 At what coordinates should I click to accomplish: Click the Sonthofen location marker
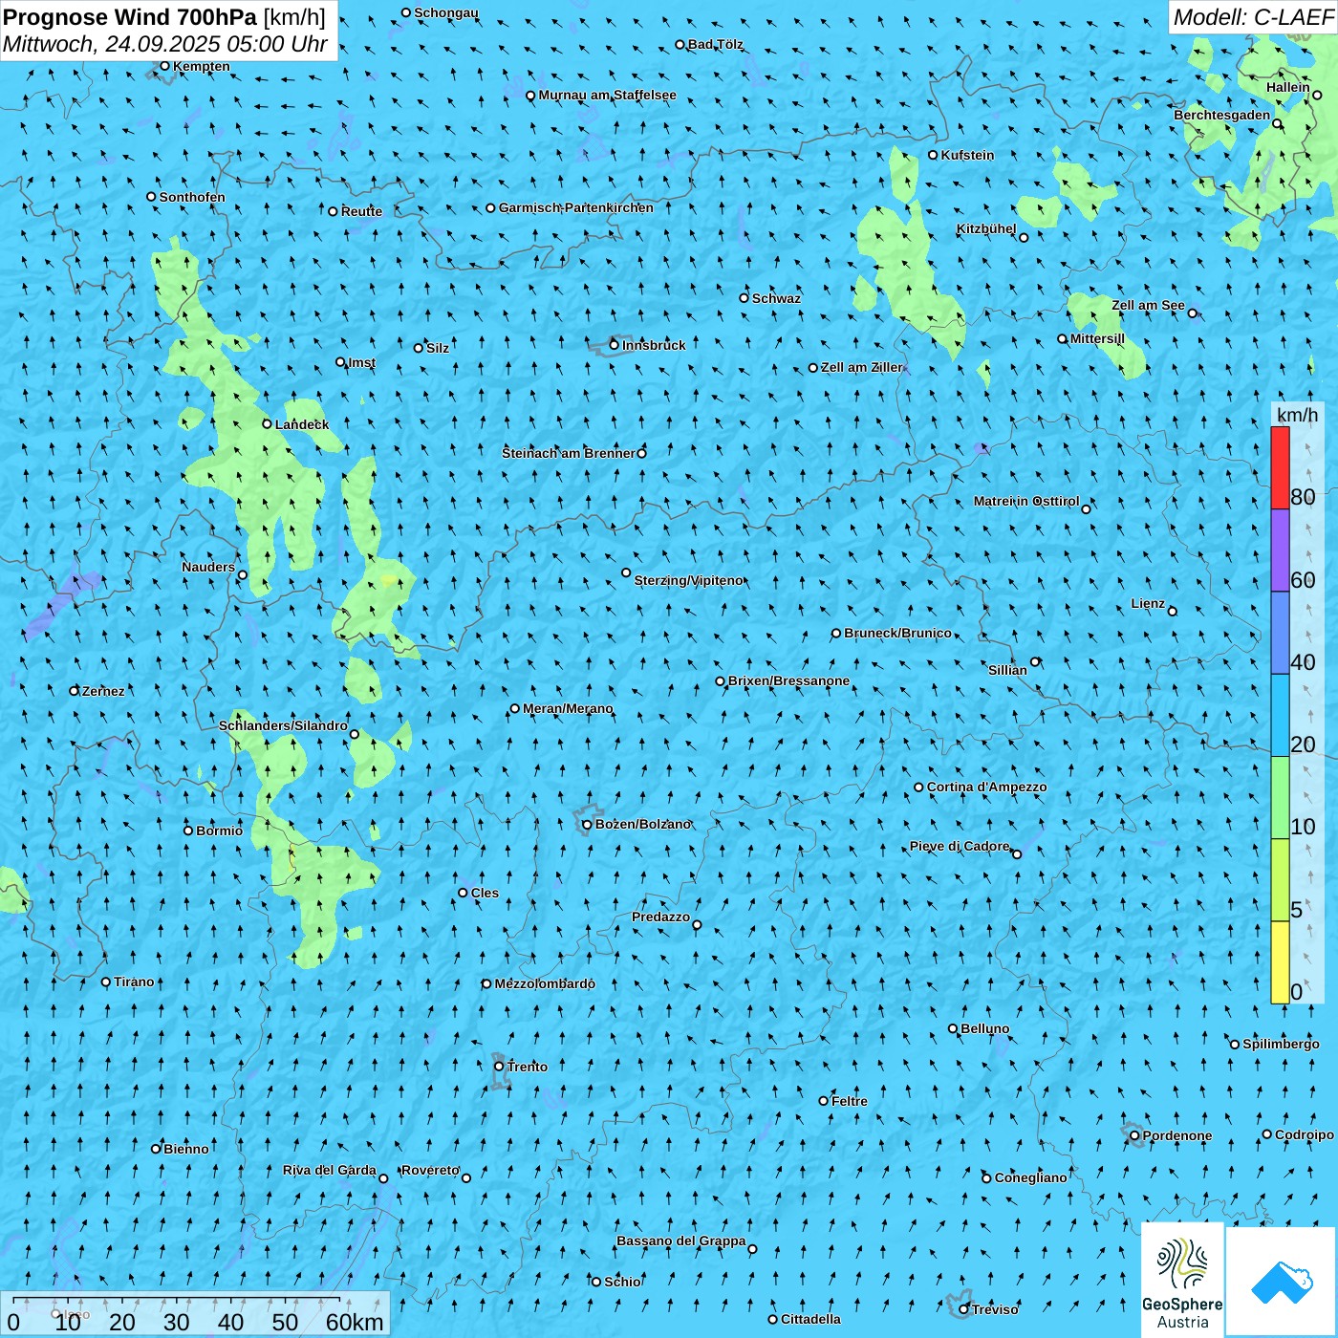pos(151,197)
